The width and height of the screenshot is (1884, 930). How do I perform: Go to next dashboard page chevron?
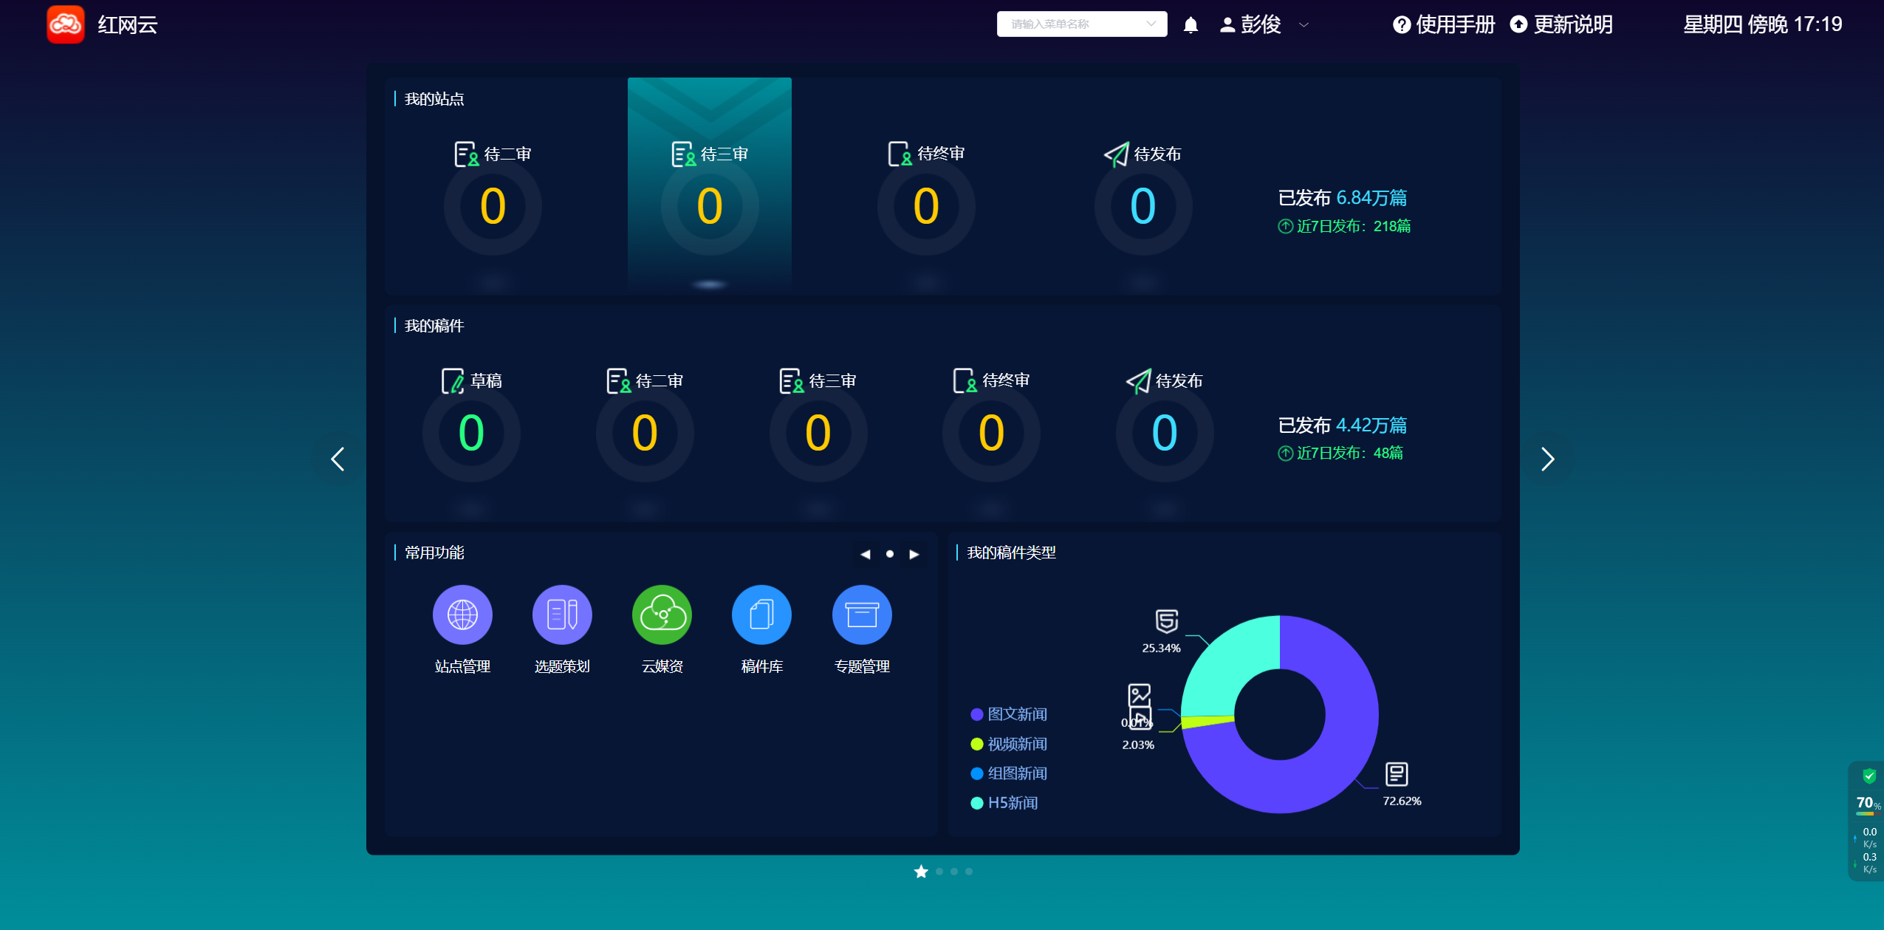(x=1548, y=459)
